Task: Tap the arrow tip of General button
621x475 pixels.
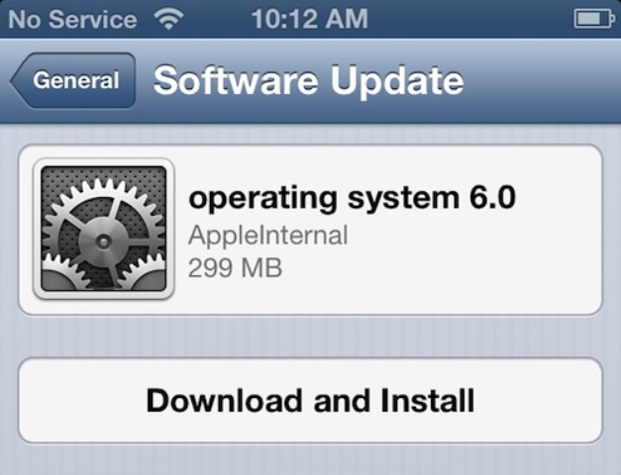Action: click(16, 81)
